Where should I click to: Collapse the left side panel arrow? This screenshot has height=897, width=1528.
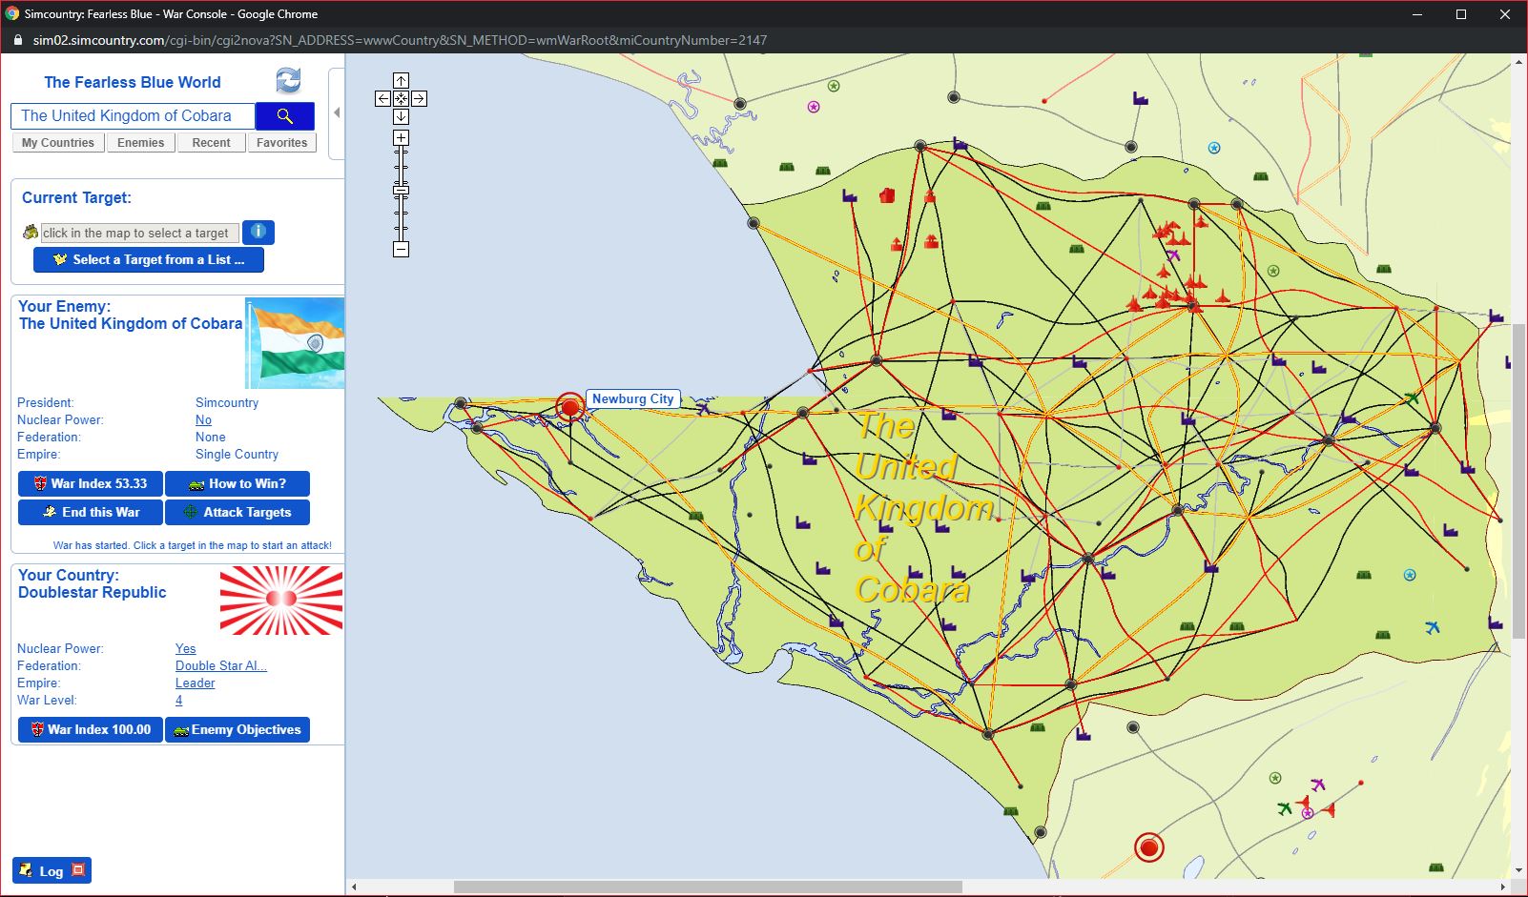tap(336, 112)
